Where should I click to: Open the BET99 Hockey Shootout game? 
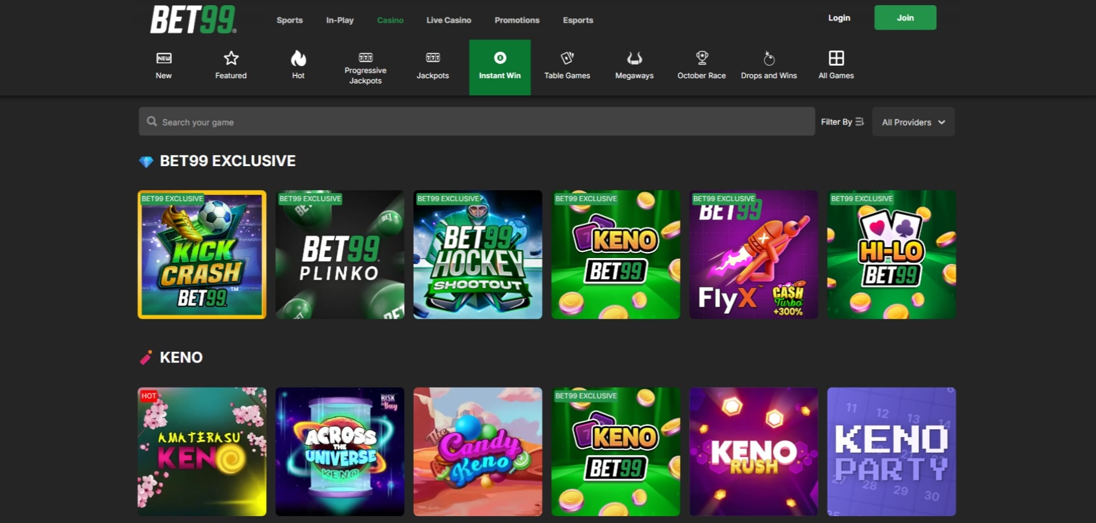tap(478, 255)
